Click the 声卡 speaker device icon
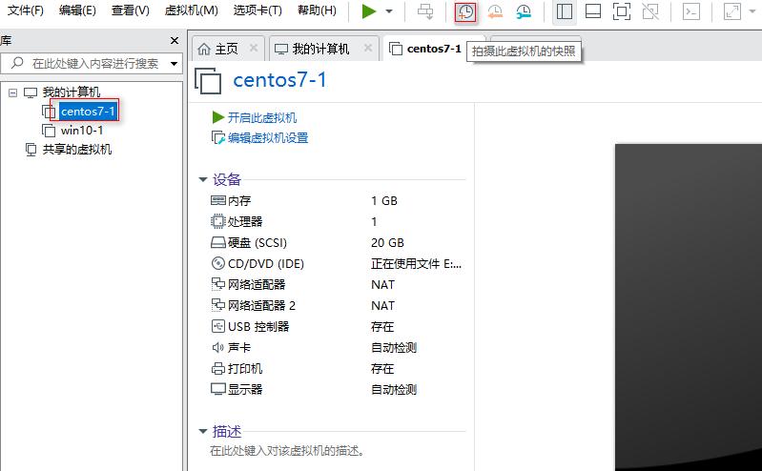 pos(217,347)
